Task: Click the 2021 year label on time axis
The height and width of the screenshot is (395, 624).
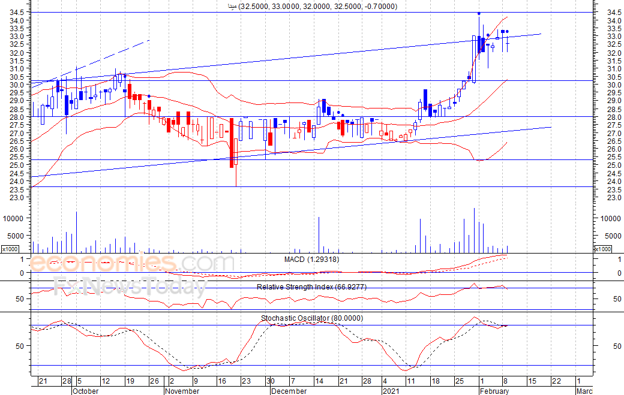Action: (391, 391)
